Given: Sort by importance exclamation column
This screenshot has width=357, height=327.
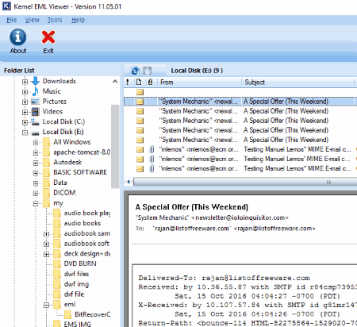Looking at the screenshot, I should tap(128, 83).
